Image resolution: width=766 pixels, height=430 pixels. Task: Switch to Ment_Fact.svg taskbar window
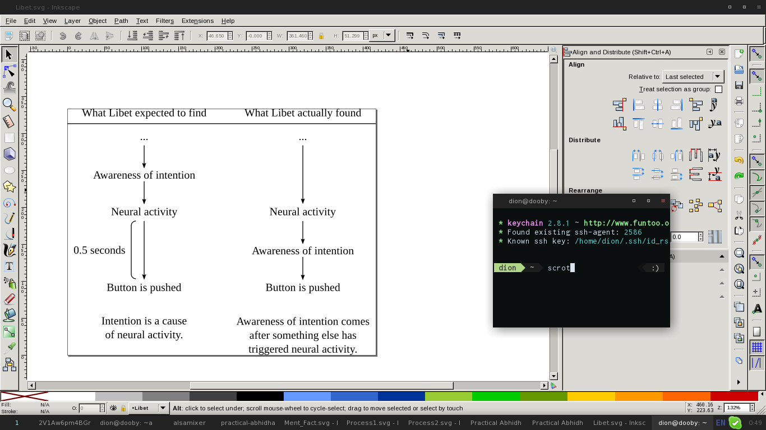(x=311, y=423)
